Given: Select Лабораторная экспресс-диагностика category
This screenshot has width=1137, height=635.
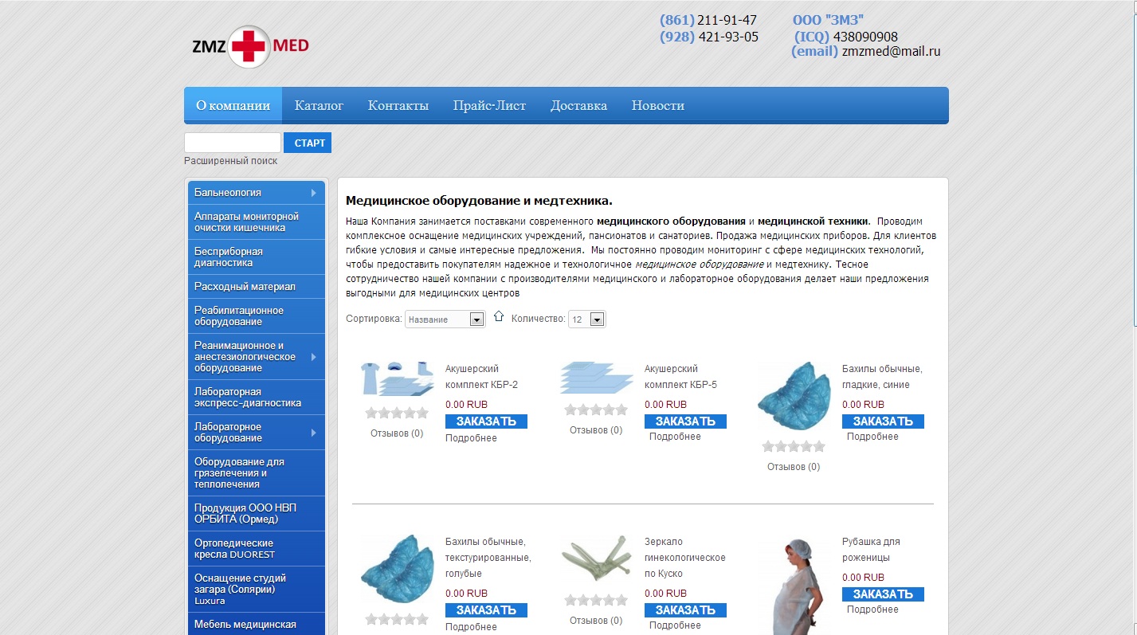Looking at the screenshot, I should [257, 398].
